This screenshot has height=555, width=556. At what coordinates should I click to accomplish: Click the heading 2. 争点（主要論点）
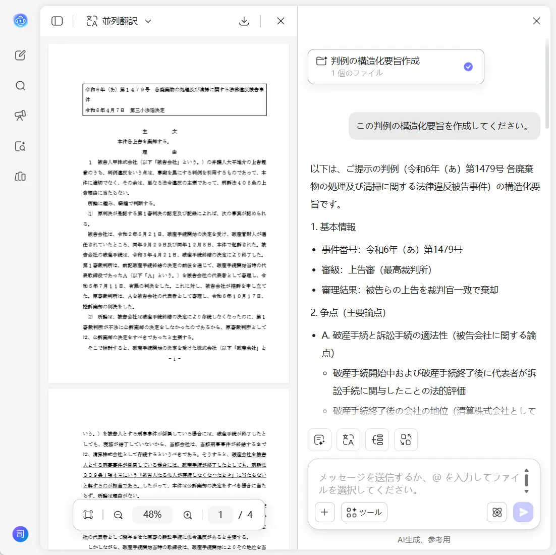click(x=348, y=312)
